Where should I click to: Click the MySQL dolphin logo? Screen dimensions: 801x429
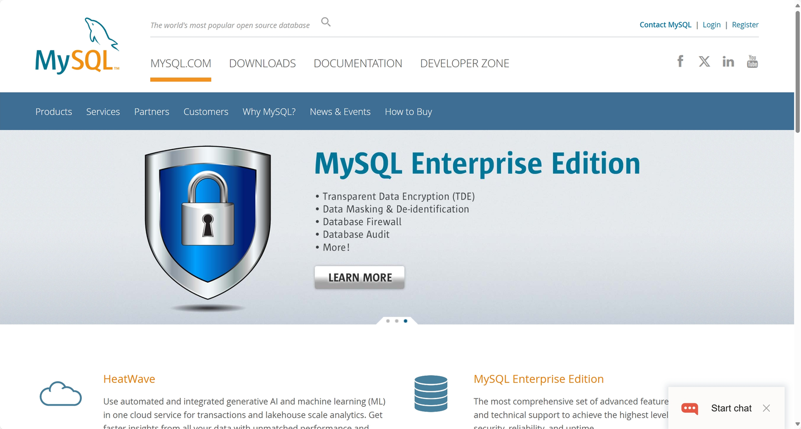click(x=77, y=44)
